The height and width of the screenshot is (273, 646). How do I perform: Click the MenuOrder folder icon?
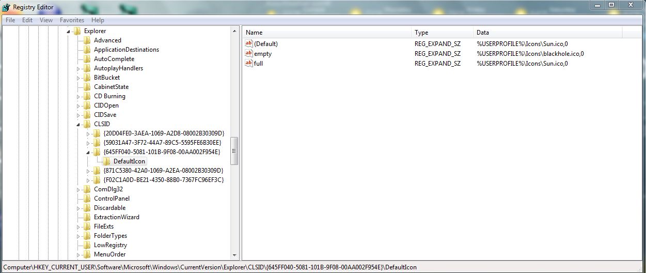87,254
